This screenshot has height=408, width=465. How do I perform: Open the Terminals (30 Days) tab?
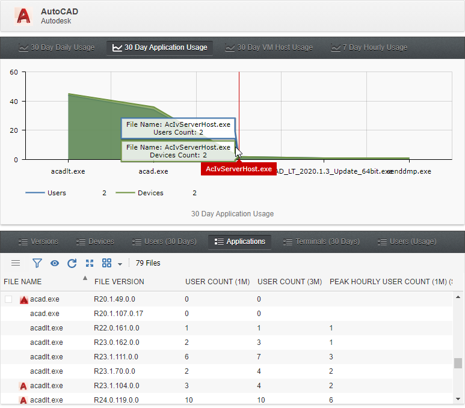(x=321, y=242)
